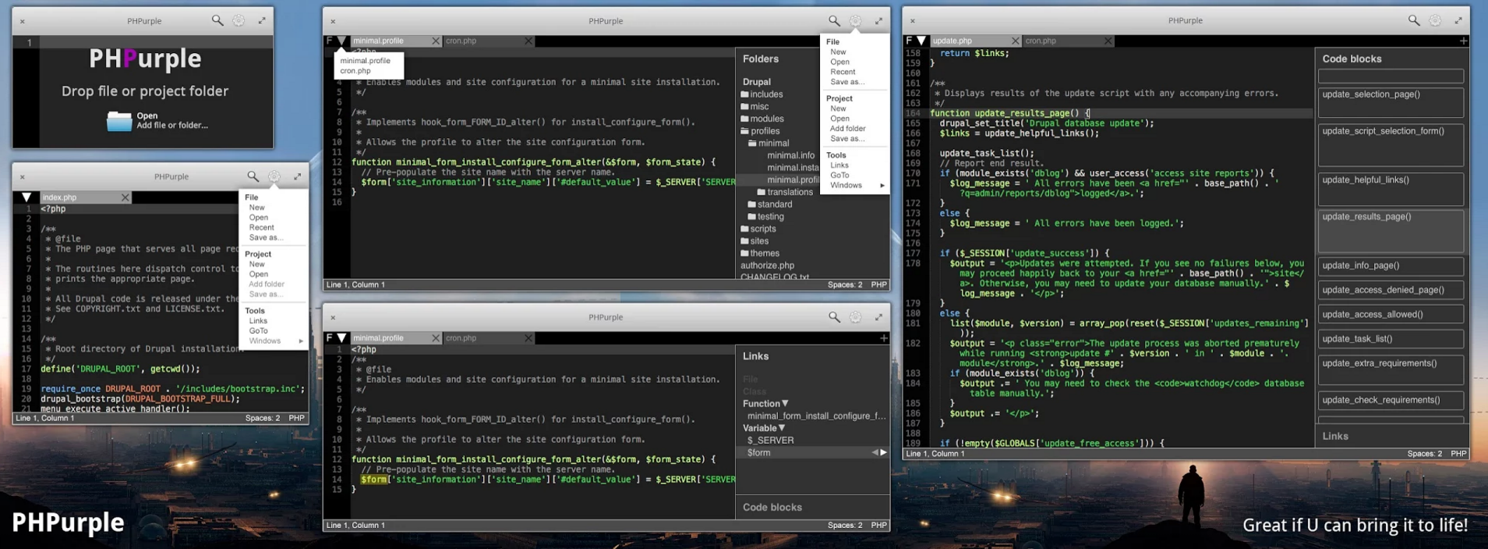The height and width of the screenshot is (549, 1488).
Task: Click the fullscreen arrows in the index.php window
Action: (x=297, y=177)
